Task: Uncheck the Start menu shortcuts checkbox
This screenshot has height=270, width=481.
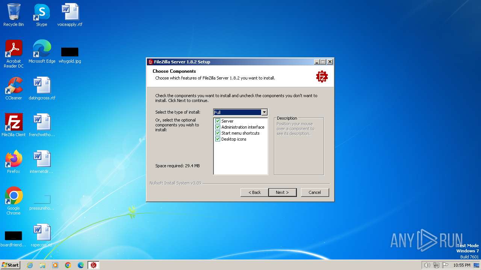Action: pos(218,133)
